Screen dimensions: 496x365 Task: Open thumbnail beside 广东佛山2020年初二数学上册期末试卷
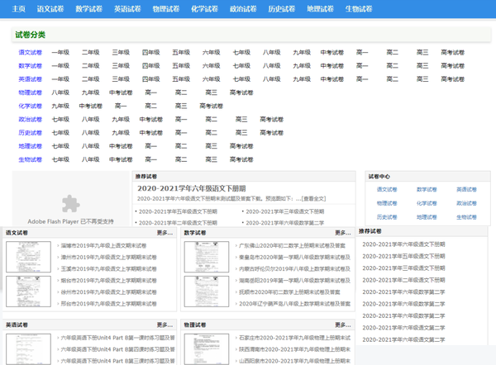207,257
